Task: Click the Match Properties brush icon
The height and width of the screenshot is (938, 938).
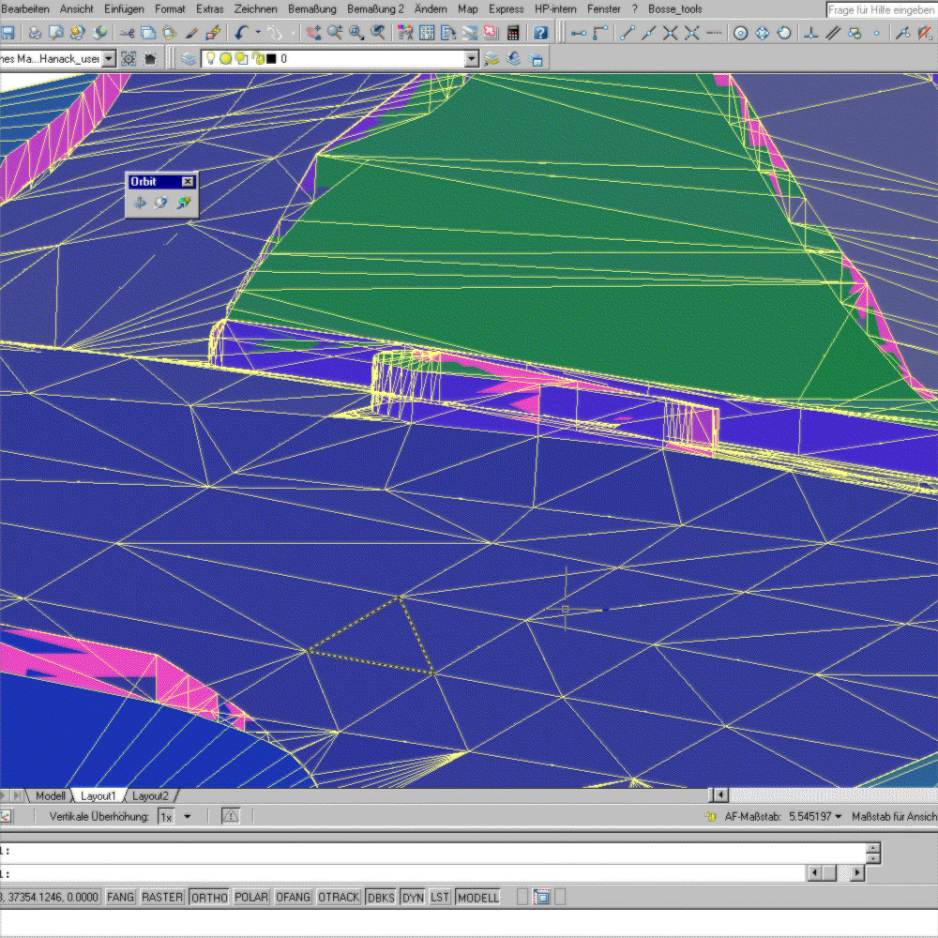Action: (x=191, y=33)
